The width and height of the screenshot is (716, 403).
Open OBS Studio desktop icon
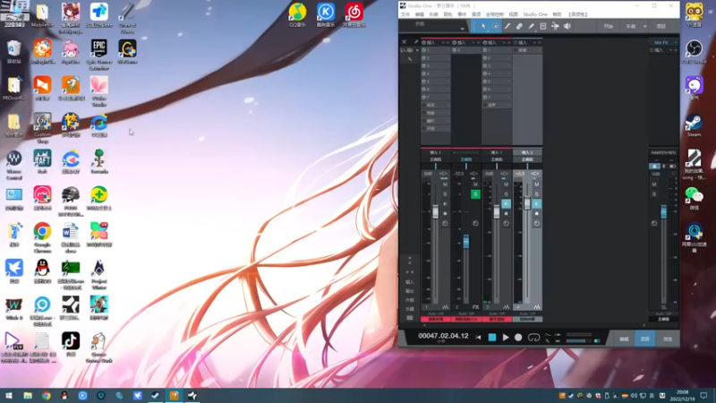[694, 52]
